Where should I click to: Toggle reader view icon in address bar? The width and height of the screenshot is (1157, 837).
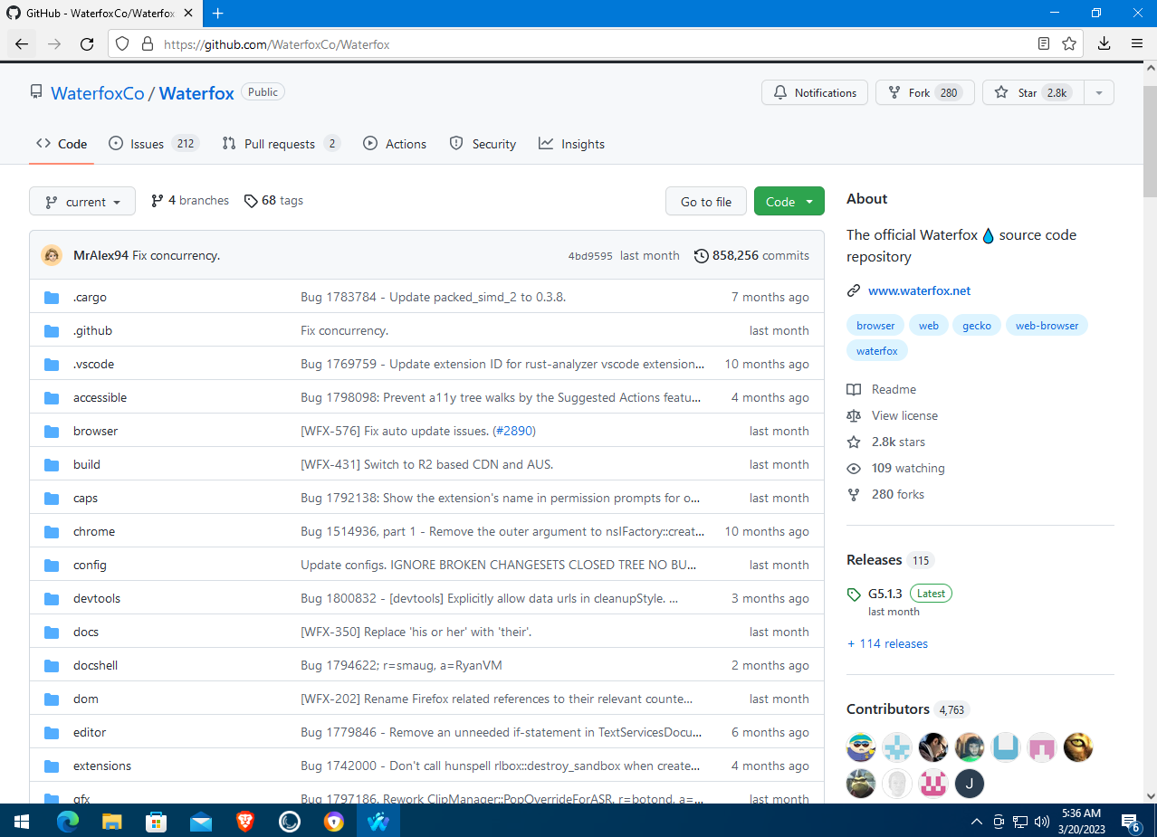[1044, 43]
